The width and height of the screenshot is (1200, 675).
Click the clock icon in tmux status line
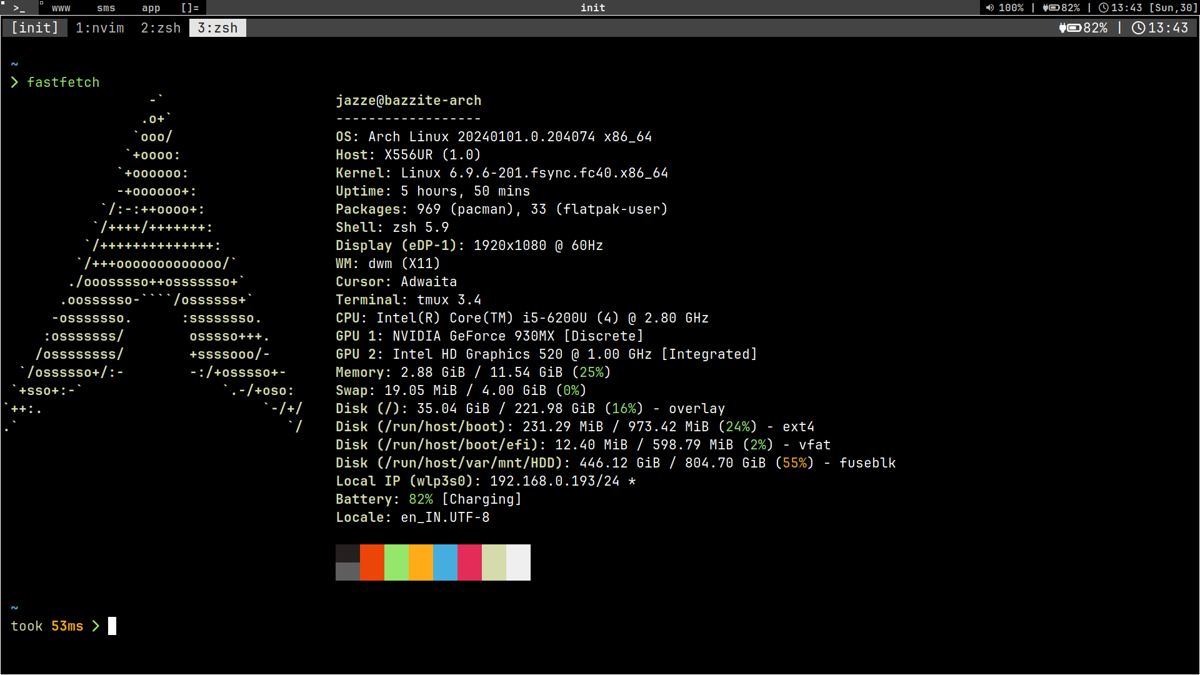[1138, 28]
